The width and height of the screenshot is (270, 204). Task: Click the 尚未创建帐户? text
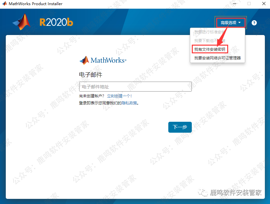[92, 96]
